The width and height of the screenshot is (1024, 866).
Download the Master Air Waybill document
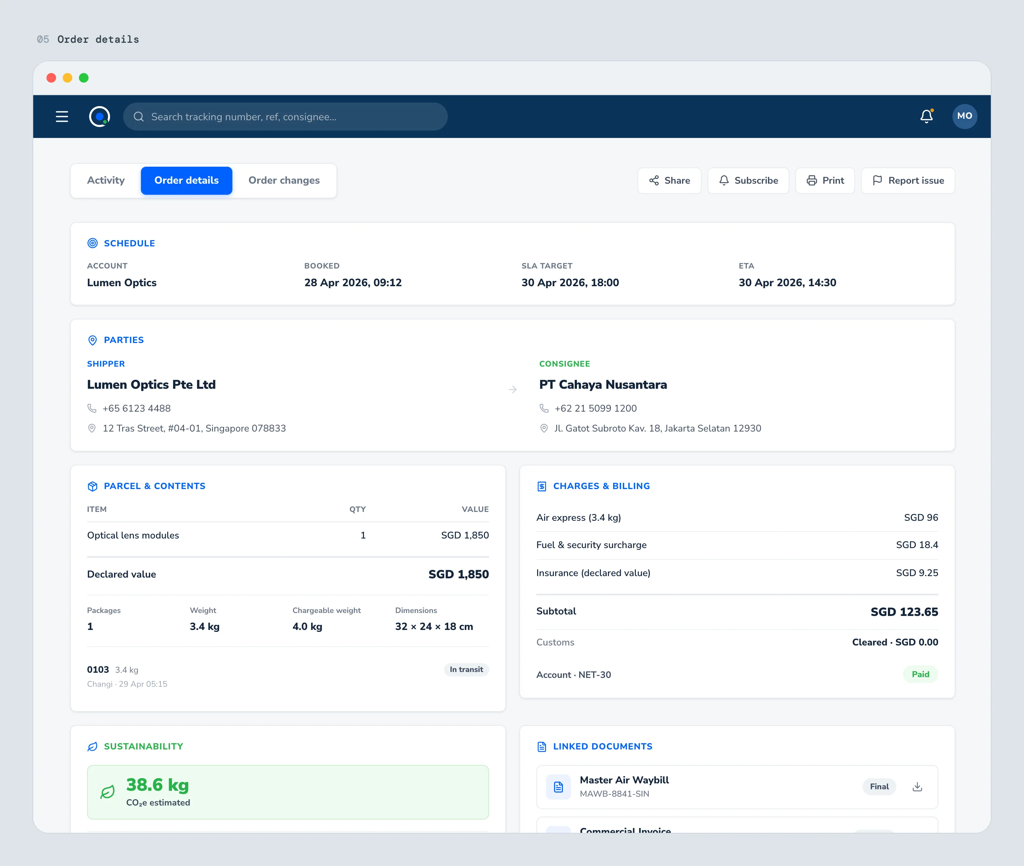click(x=917, y=787)
